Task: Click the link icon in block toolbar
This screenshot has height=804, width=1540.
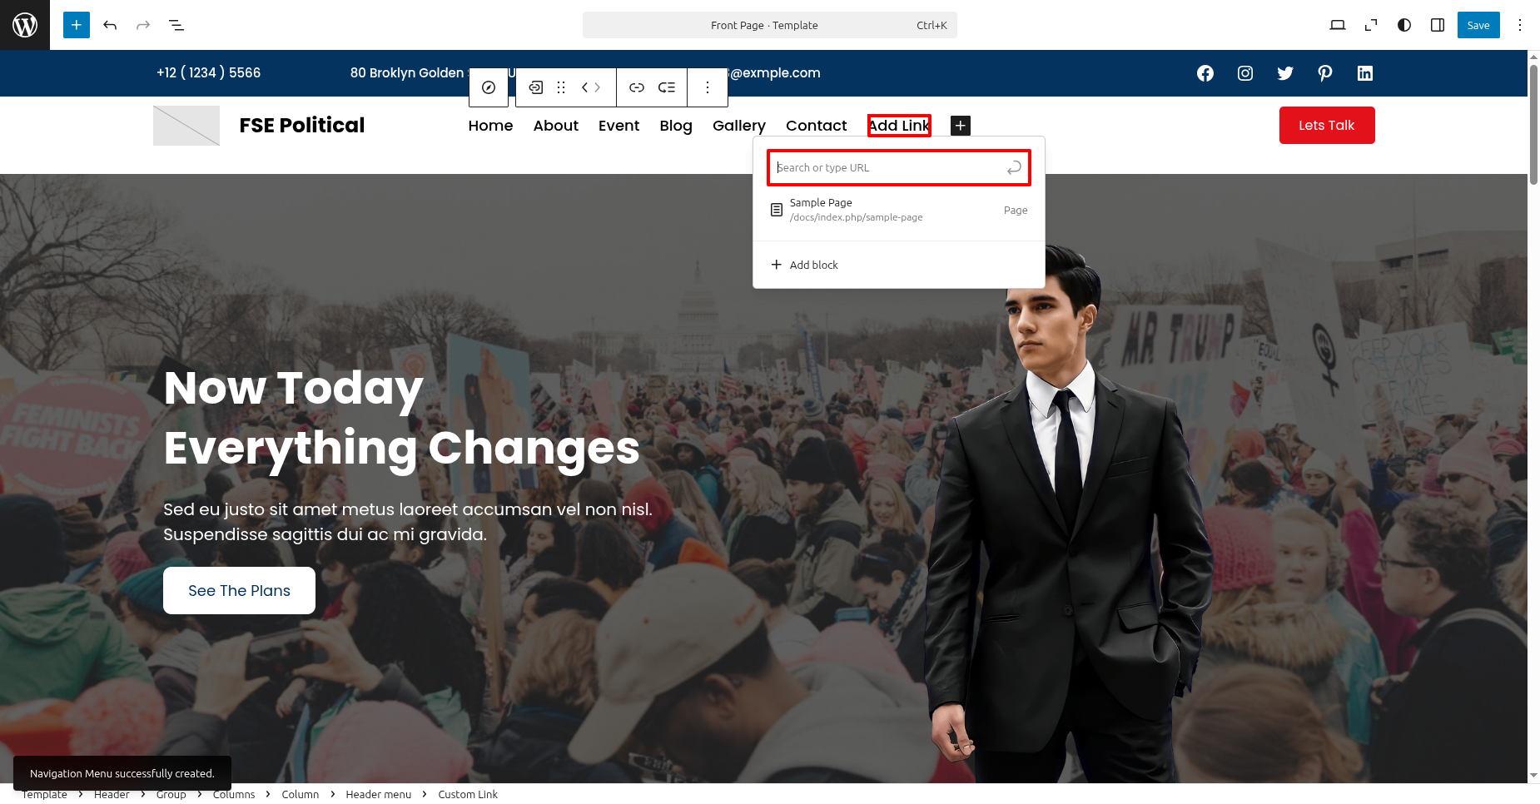Action: (637, 87)
